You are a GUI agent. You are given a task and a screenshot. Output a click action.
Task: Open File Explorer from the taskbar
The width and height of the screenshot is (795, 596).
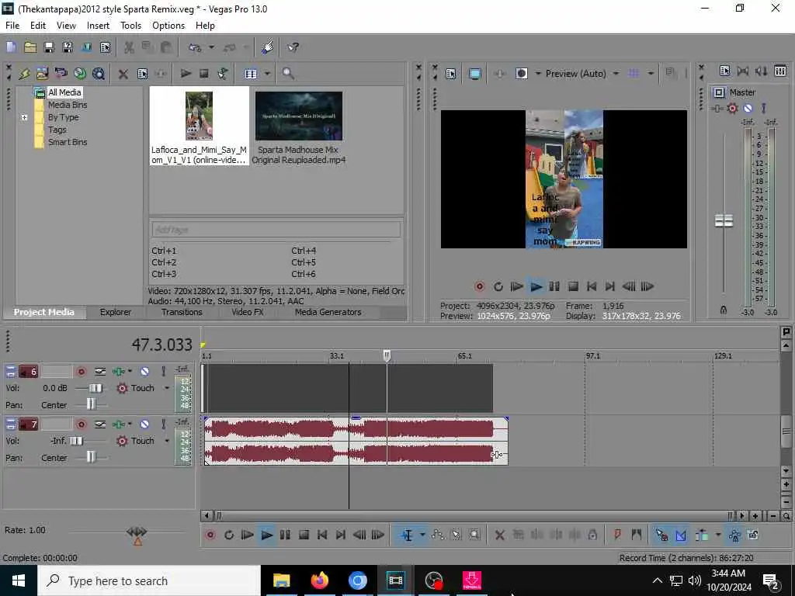pos(281,580)
